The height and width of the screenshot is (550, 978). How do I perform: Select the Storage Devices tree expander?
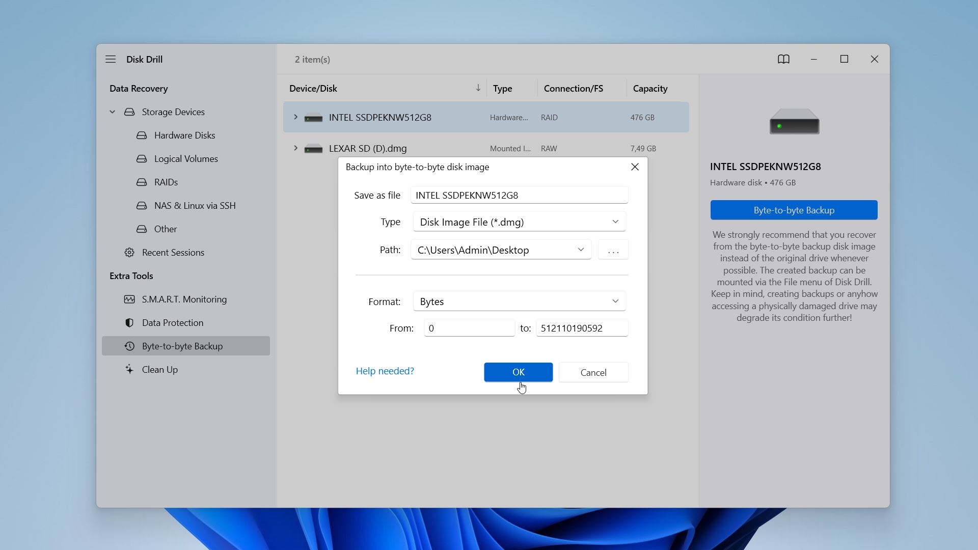(x=112, y=112)
